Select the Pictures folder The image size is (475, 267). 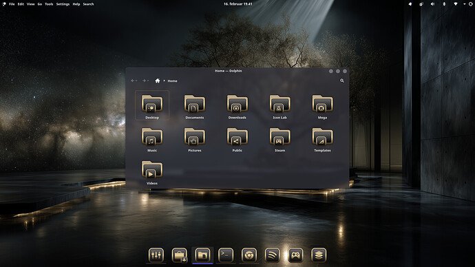click(195, 140)
